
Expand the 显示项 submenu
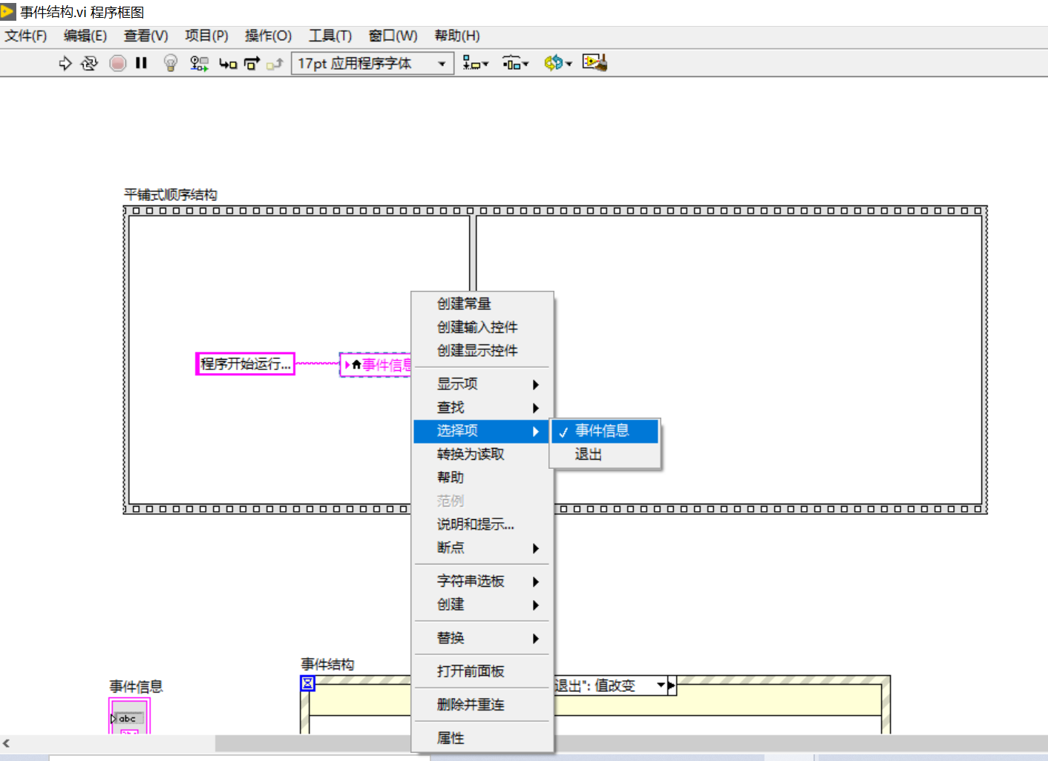tap(482, 383)
